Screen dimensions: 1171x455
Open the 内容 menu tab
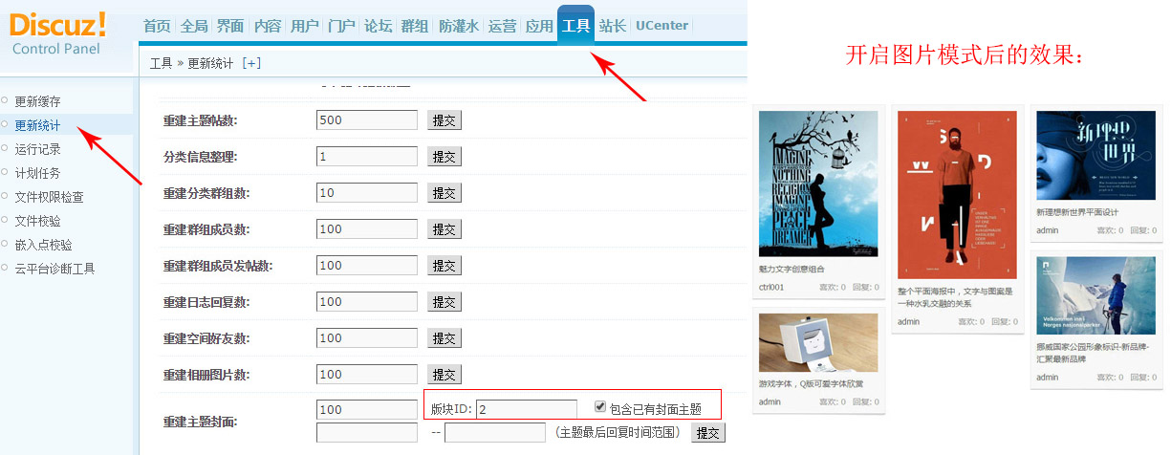(x=268, y=26)
